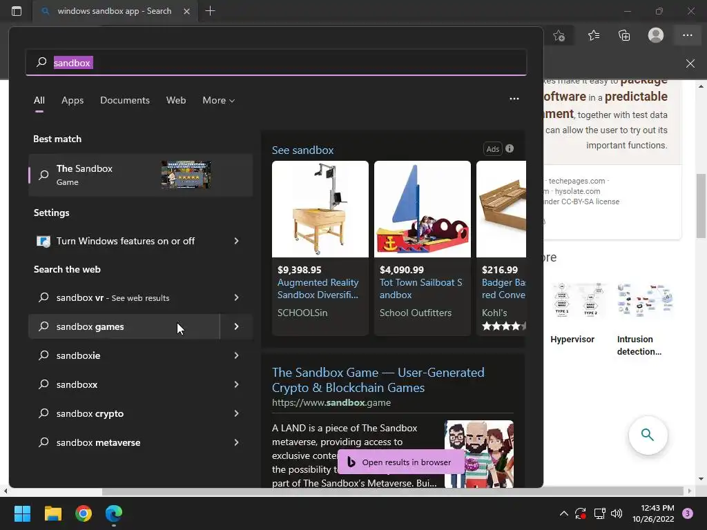The image size is (707, 530).
Task: Click the Ads label badge
Action: [492, 149]
